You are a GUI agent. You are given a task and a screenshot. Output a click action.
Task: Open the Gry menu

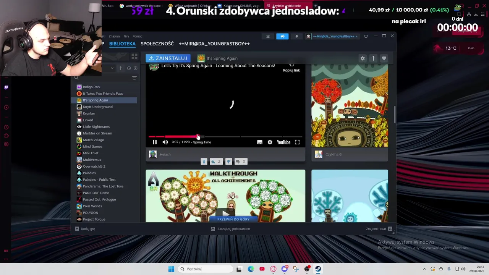[126, 36]
